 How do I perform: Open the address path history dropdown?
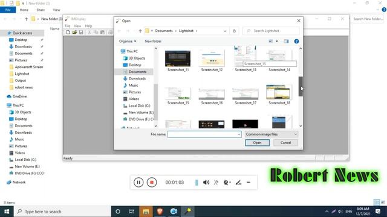[x=225, y=31]
